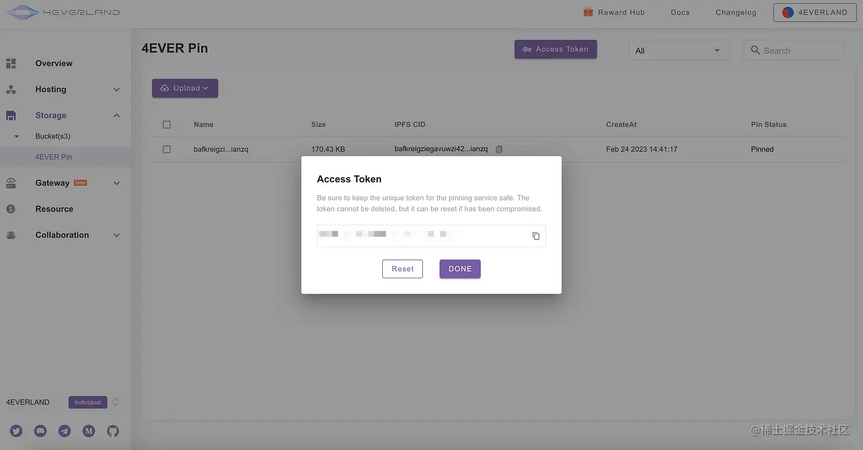The height and width of the screenshot is (450, 863).
Task: Click the Access Token button
Action: (x=555, y=49)
